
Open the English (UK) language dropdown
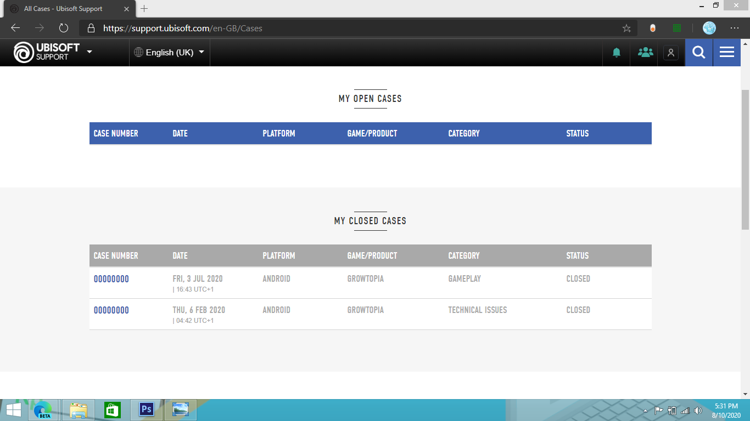pos(169,53)
